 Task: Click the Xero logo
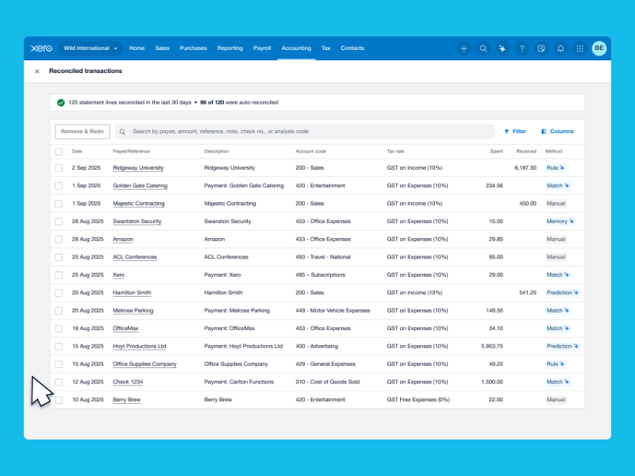(x=41, y=48)
